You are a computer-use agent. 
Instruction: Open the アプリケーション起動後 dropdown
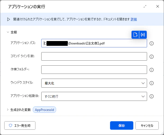coord(94,96)
